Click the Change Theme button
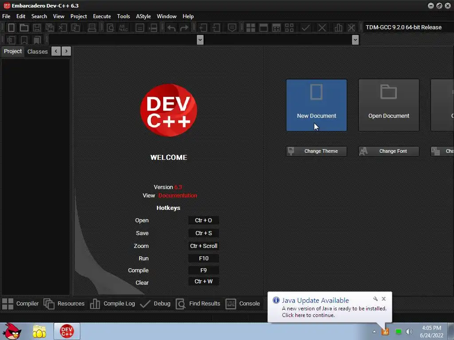Screen dimensions: 454x340 click(317, 151)
